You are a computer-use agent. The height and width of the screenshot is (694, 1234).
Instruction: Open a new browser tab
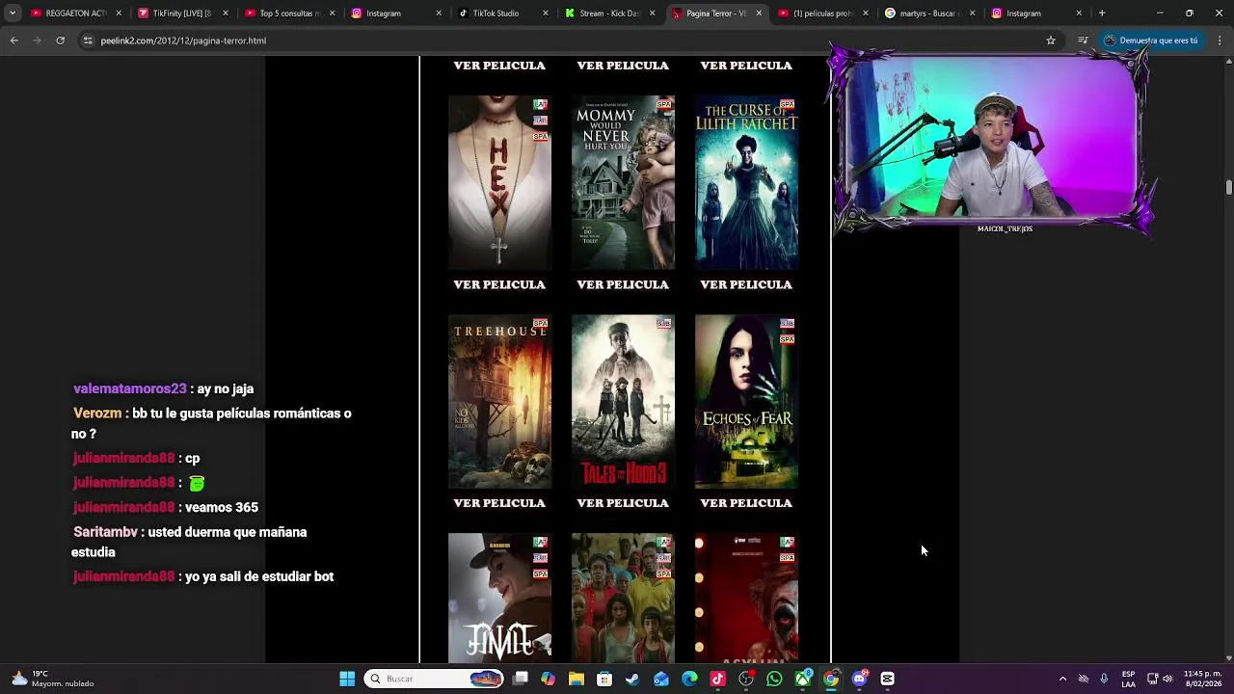[1102, 13]
